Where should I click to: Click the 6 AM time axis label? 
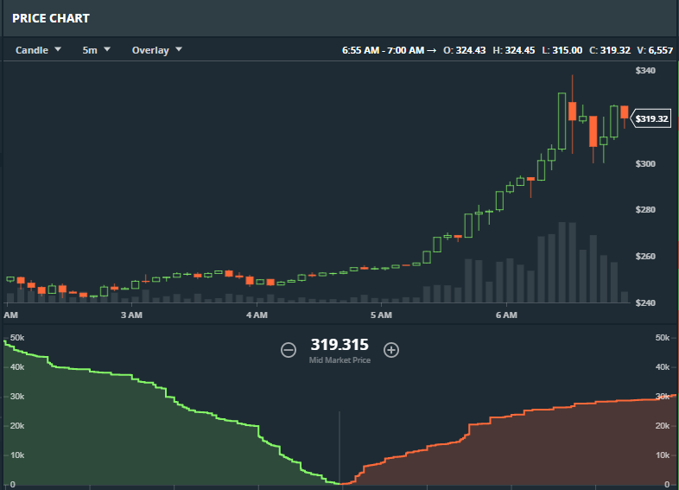(506, 315)
